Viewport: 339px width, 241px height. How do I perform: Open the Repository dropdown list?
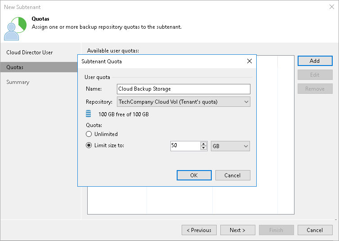click(x=183, y=102)
